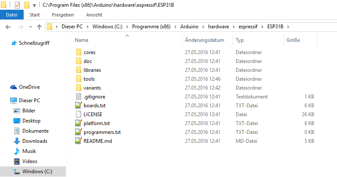Select the platform.txt file name
This screenshot has height=177, width=337.
97,123
